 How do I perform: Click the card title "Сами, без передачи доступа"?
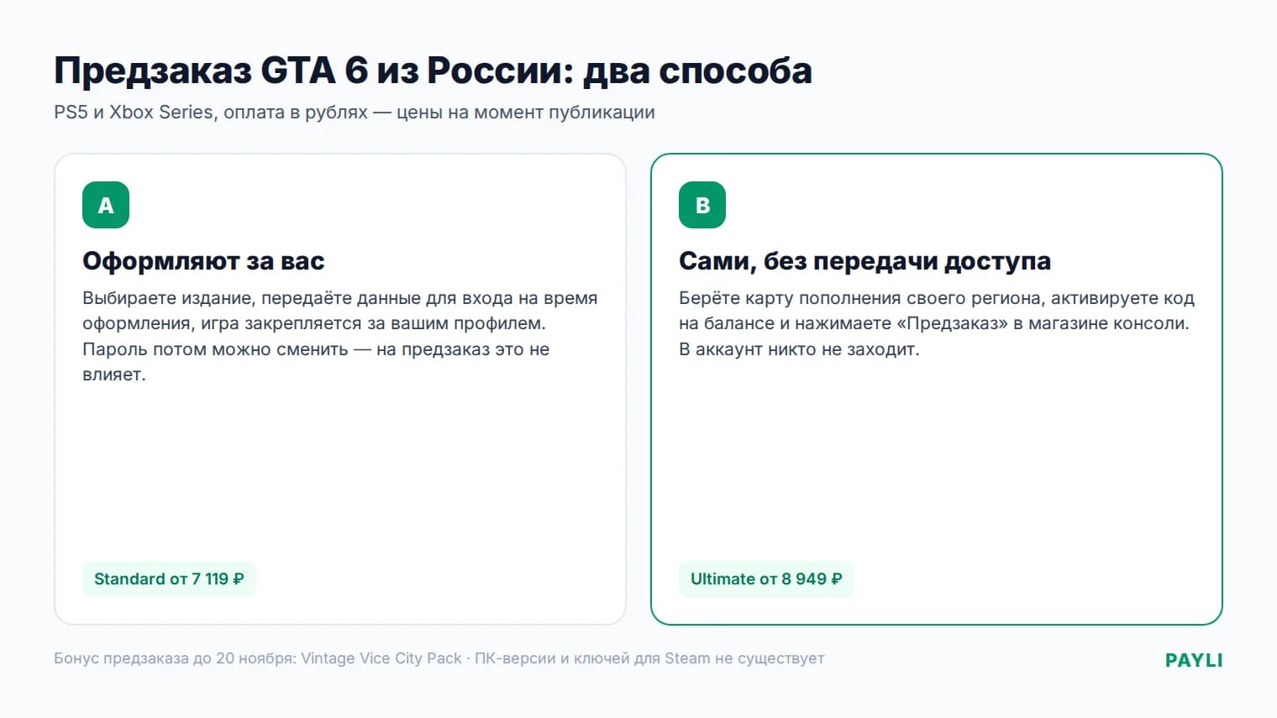(x=864, y=261)
